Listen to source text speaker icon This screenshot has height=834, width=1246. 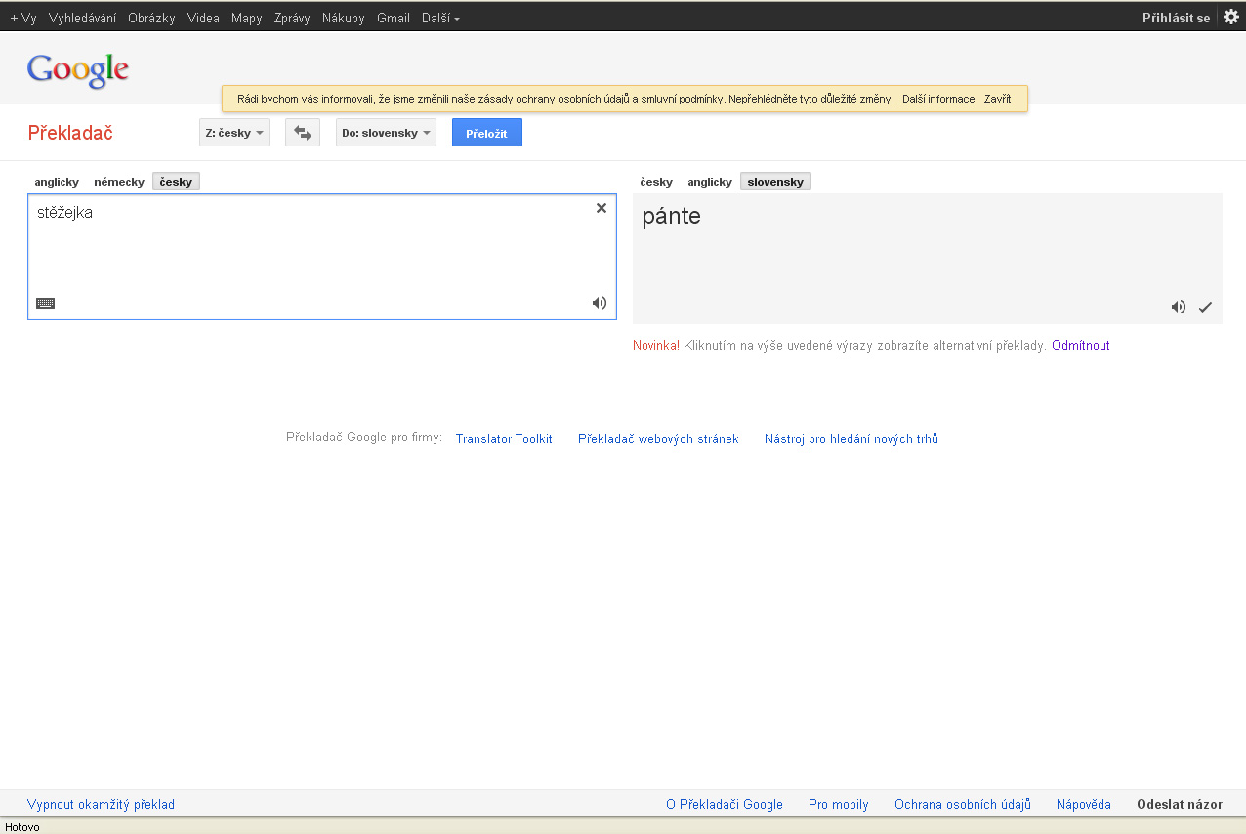[x=600, y=303]
